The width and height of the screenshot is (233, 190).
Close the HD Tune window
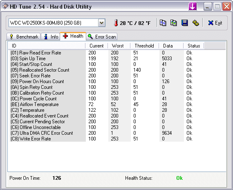tap(226, 7)
